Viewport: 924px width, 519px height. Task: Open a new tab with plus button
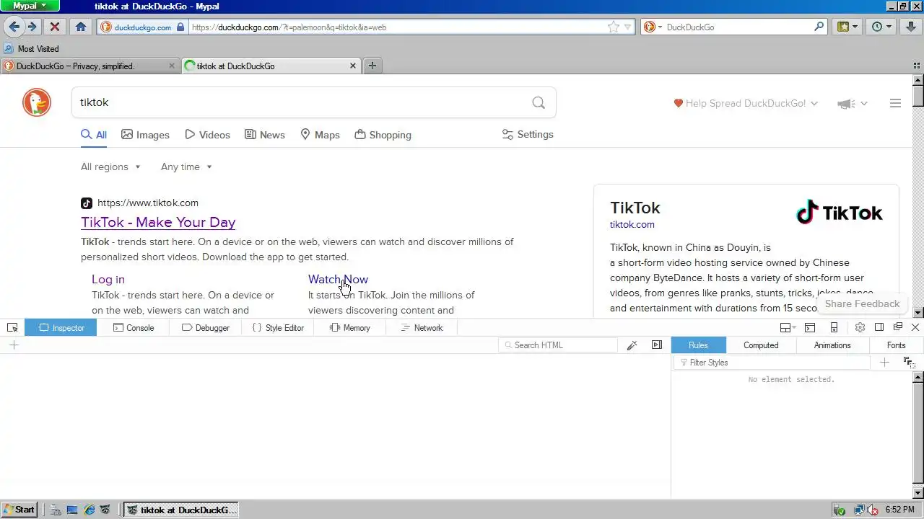[x=372, y=66]
